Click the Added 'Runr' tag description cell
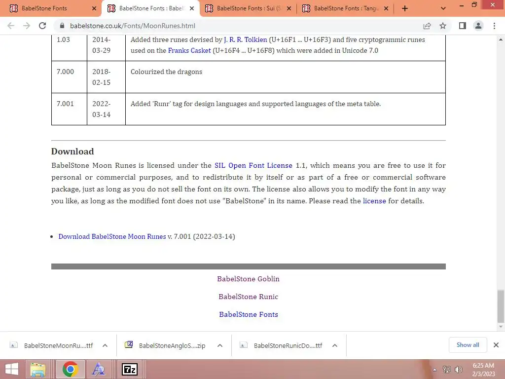 coord(286,109)
